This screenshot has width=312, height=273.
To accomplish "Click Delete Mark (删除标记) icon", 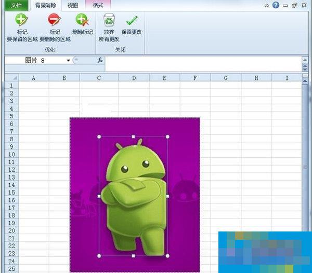I will 82,20.
